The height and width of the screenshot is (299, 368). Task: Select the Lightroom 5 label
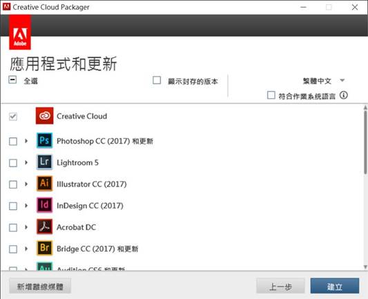tap(77, 163)
